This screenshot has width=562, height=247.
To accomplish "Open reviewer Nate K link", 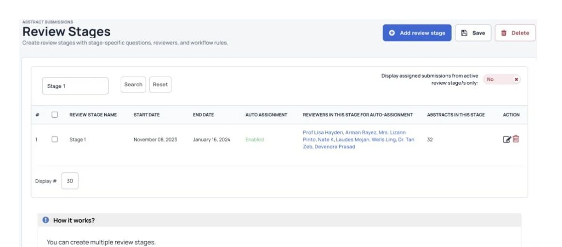I will pos(326,139).
